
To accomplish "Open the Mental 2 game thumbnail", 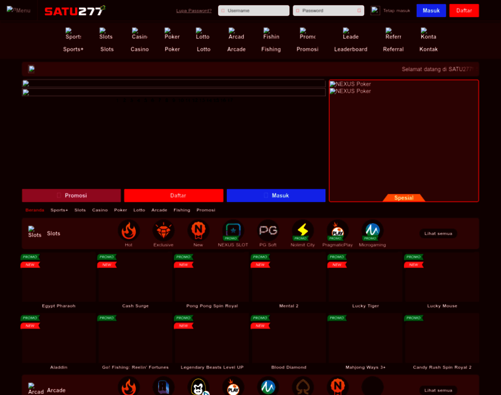I will [x=289, y=278].
